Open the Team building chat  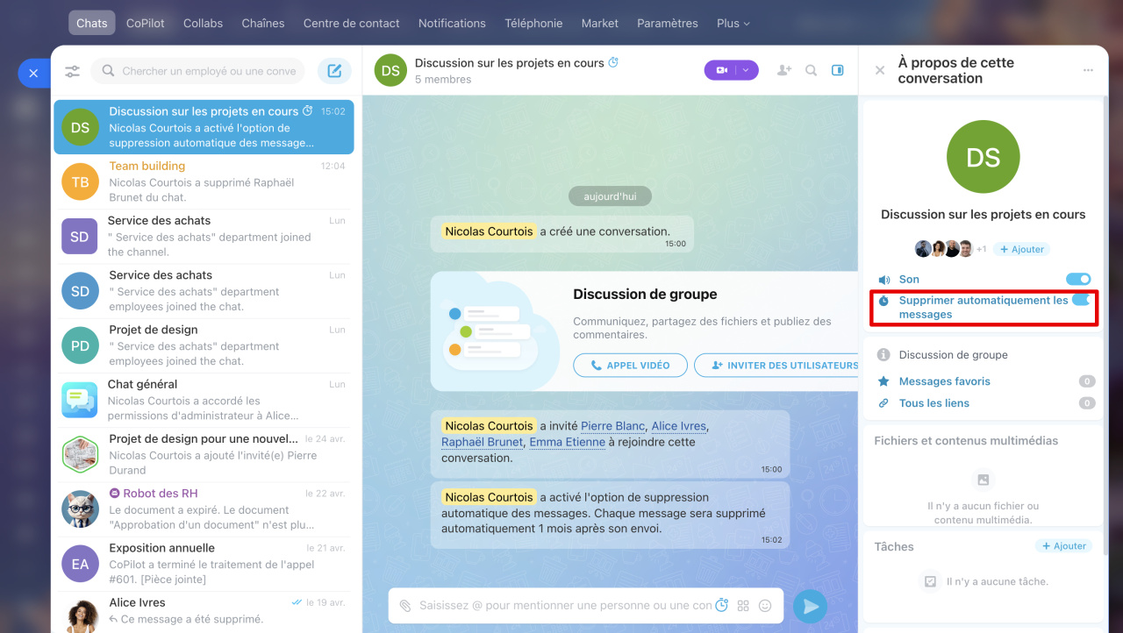tap(204, 181)
